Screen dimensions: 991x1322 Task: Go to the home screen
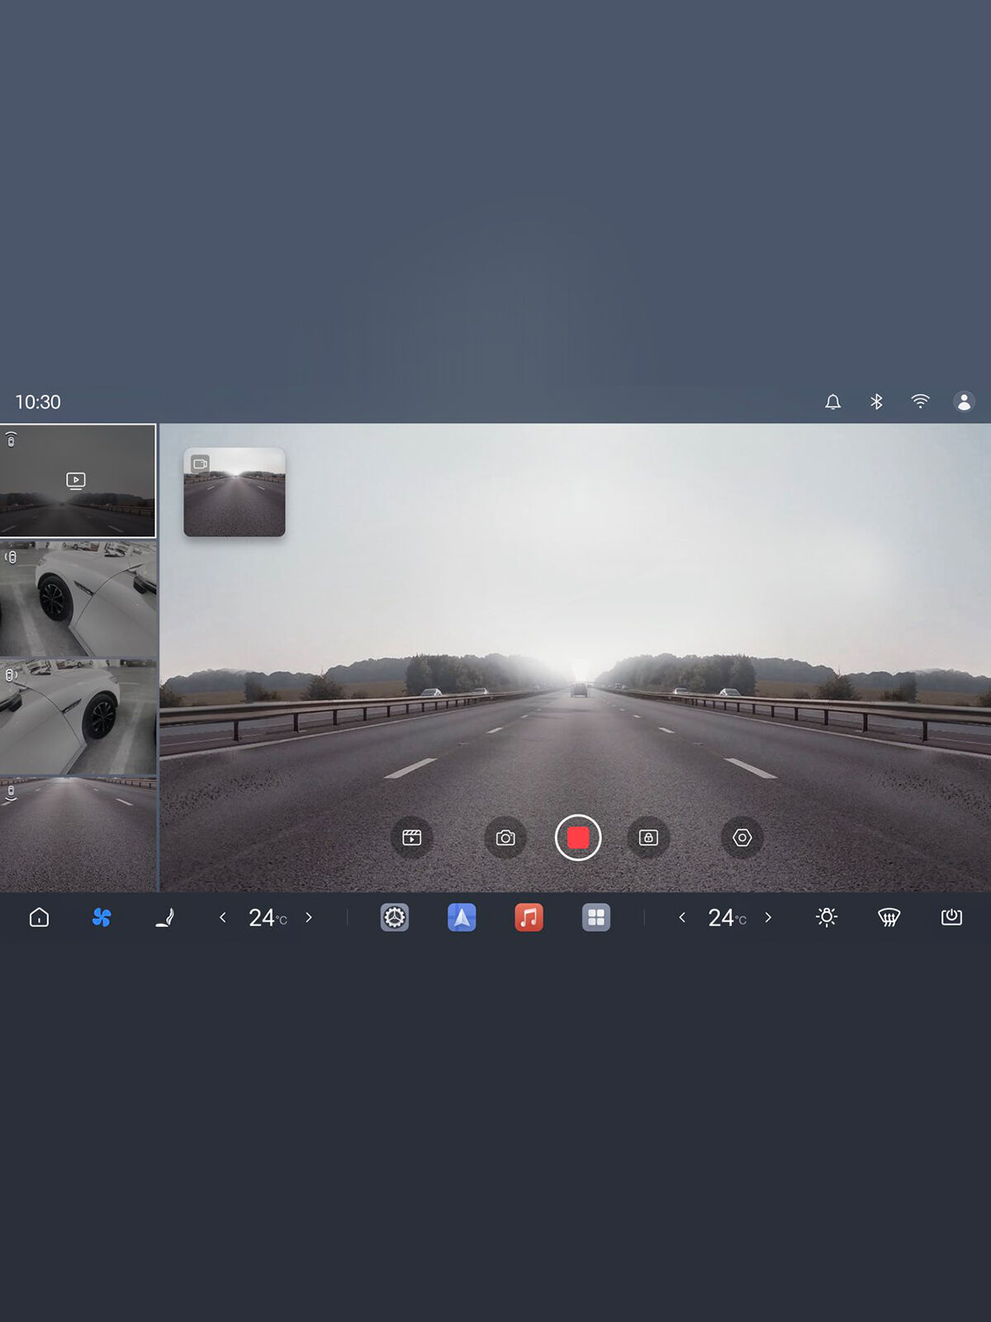point(39,917)
